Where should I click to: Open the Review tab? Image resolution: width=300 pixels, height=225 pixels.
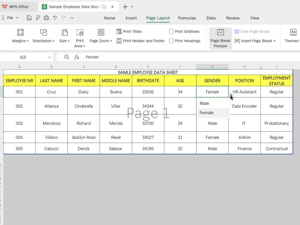233,18
